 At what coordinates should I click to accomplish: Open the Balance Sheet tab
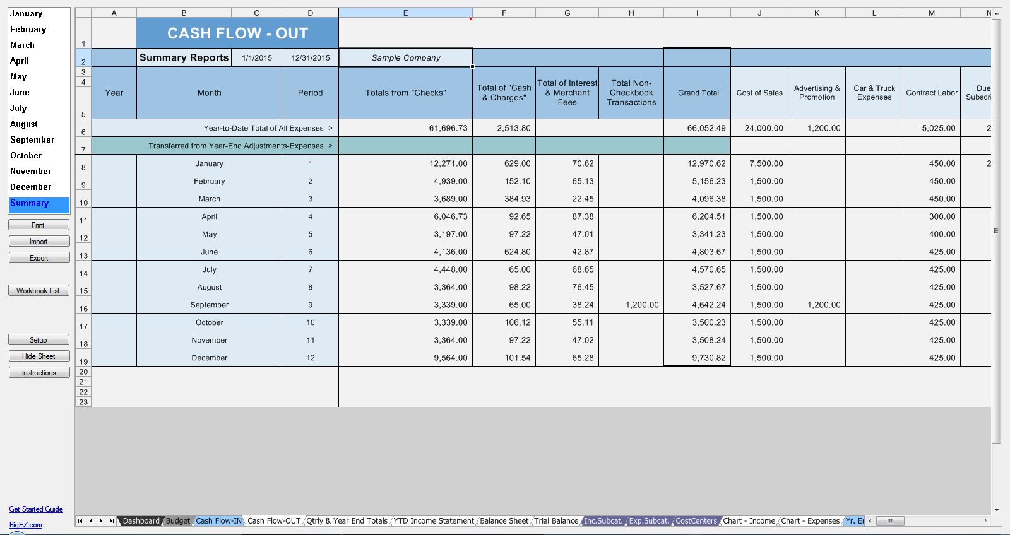pyautogui.click(x=504, y=521)
